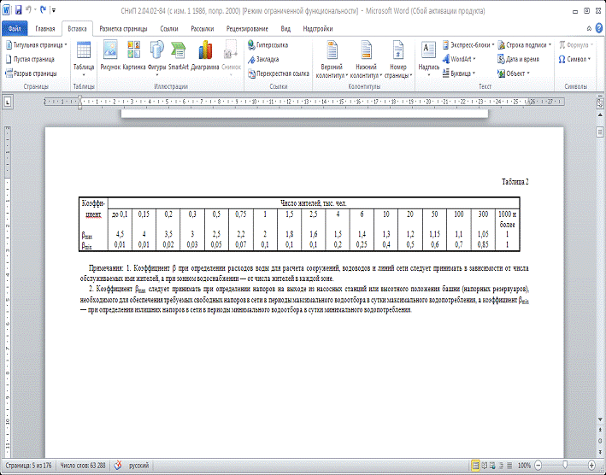Screen dimensions: 606x475
Task: Open the Рецензирование tab
Action: pyautogui.click(x=247, y=28)
